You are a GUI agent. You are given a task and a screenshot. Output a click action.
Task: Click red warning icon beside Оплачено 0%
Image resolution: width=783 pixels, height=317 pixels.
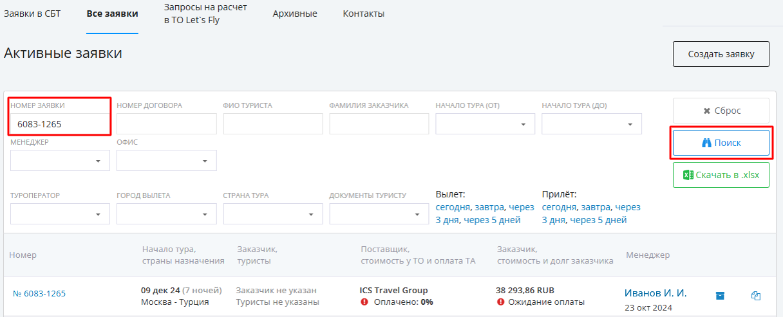(364, 302)
